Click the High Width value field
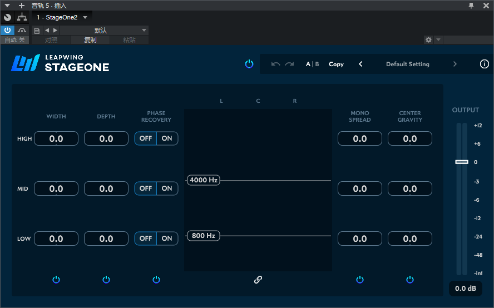This screenshot has height=308, width=494. click(x=56, y=138)
